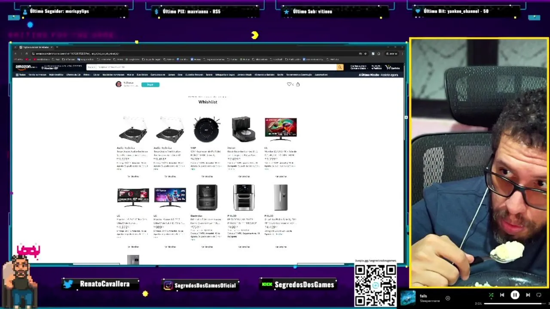
Task: Click the RenatoCavallera Twitter handle
Action: pyautogui.click(x=104, y=284)
